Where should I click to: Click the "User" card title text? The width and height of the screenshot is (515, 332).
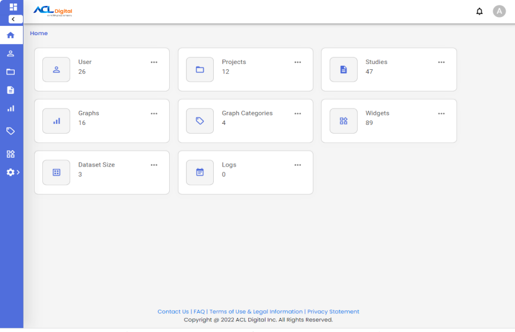pos(85,62)
